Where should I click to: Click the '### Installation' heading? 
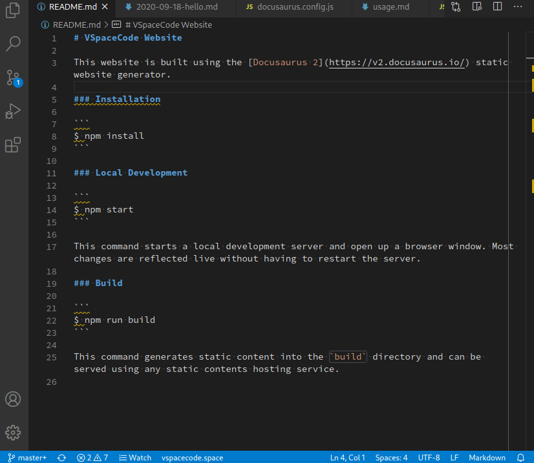pyautogui.click(x=117, y=99)
